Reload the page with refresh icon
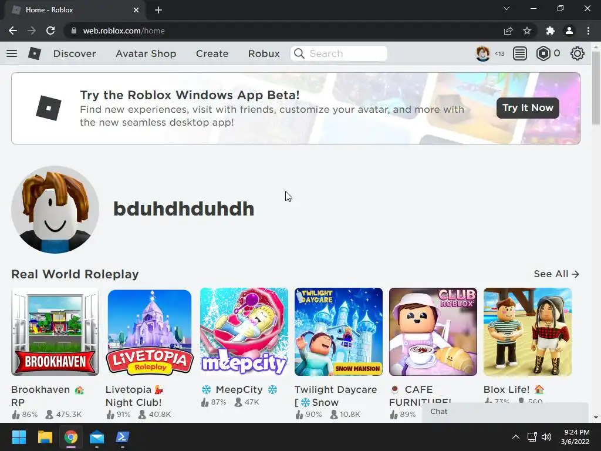The width and height of the screenshot is (601, 451). (x=50, y=31)
